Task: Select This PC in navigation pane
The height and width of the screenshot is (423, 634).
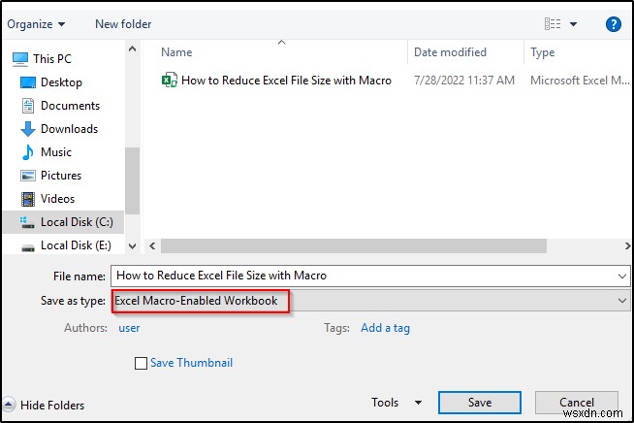Action: 51,59
